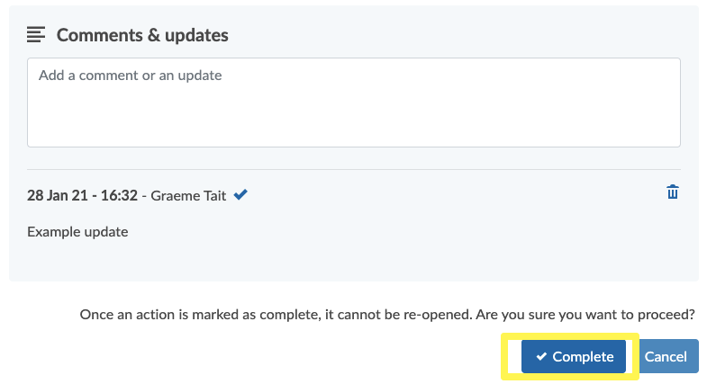The width and height of the screenshot is (707, 384).
Task: Delete the Example update comment via trash icon
Action: (x=672, y=192)
